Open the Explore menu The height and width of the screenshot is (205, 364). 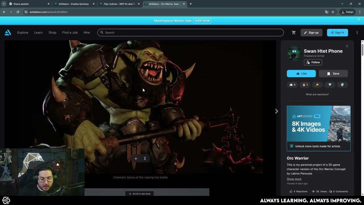23,32
